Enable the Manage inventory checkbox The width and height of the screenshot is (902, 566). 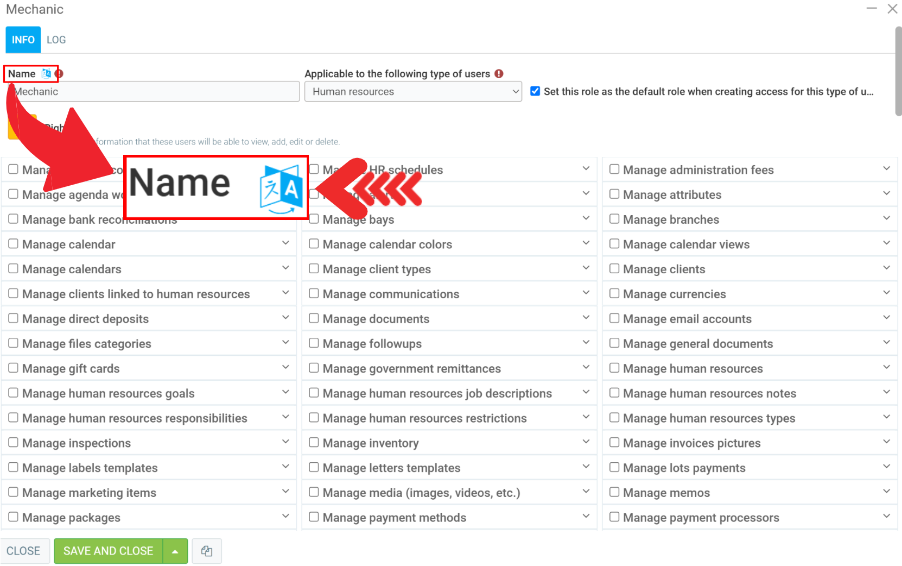(314, 443)
